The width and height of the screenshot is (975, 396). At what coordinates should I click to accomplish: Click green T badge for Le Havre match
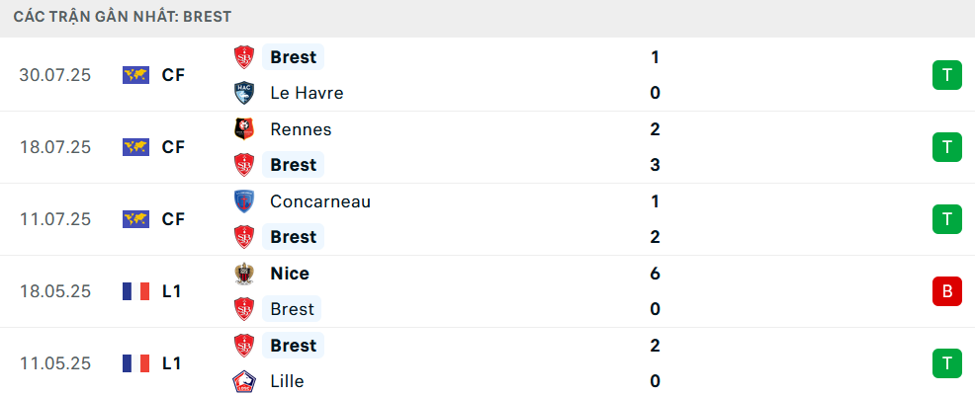[946, 75]
